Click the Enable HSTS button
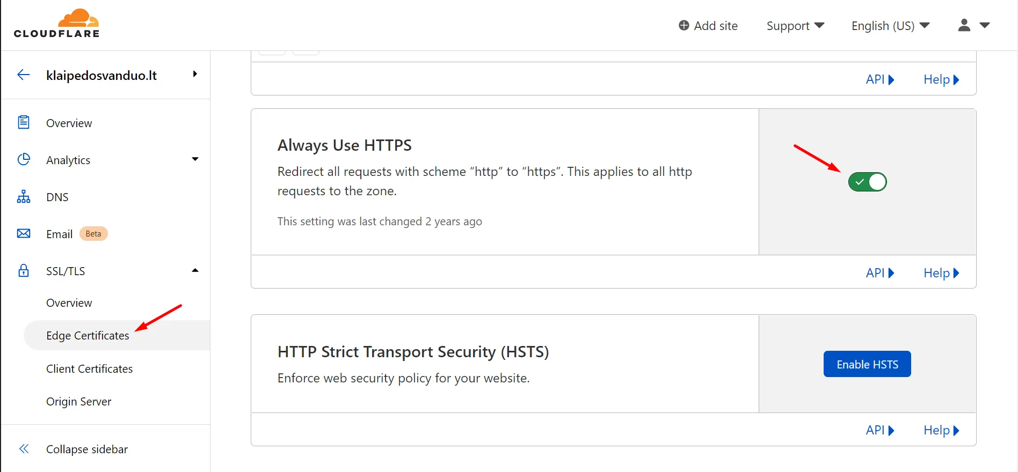The width and height of the screenshot is (1018, 472). click(x=867, y=364)
